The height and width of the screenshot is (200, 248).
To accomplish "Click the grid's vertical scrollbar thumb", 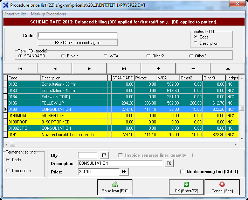I will [241, 108].
